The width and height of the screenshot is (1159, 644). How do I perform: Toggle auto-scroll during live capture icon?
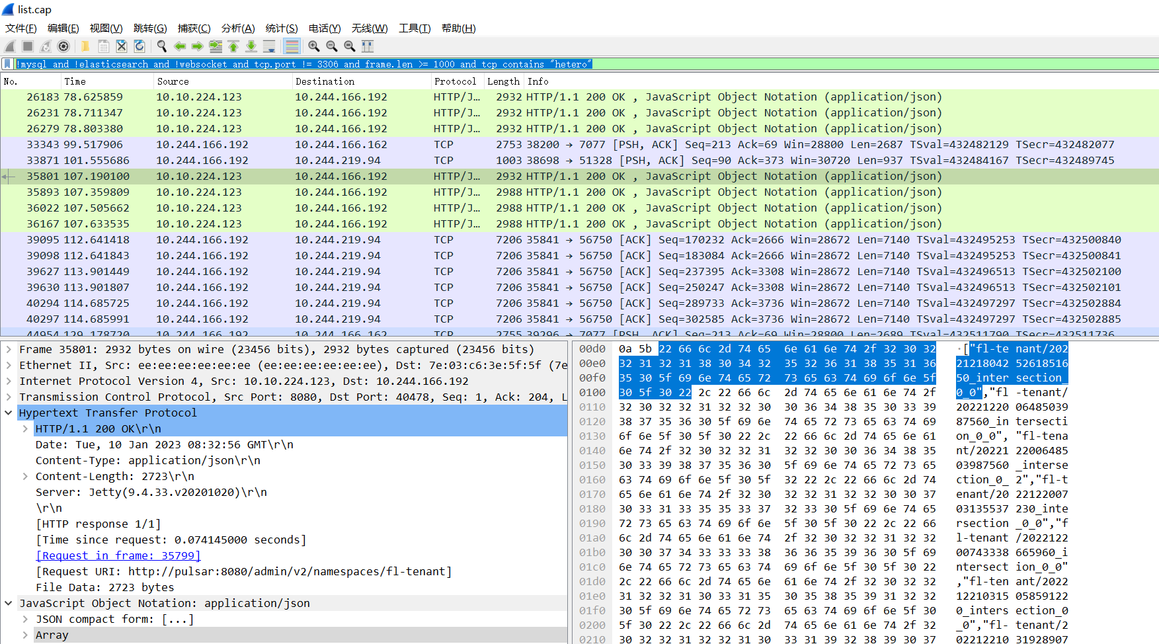point(269,46)
